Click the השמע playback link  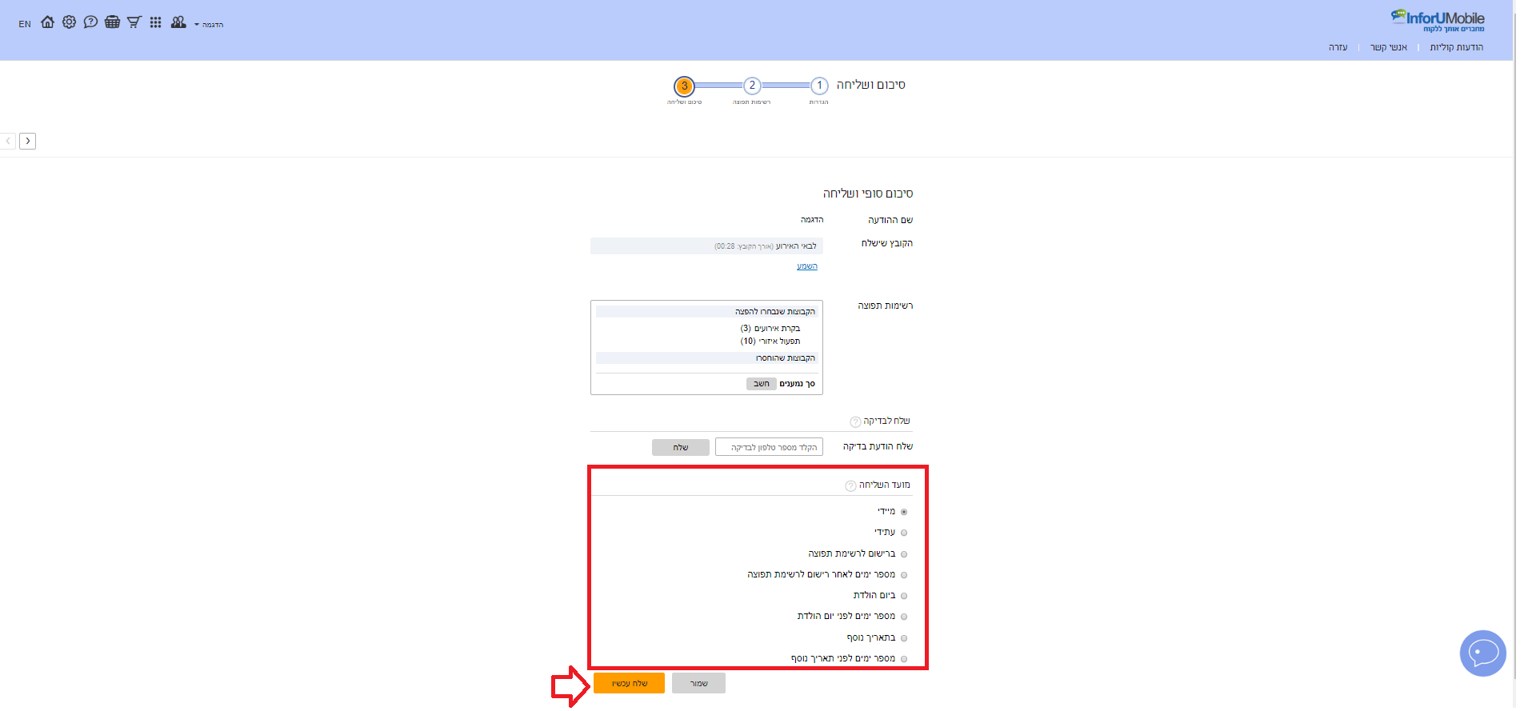pos(806,266)
